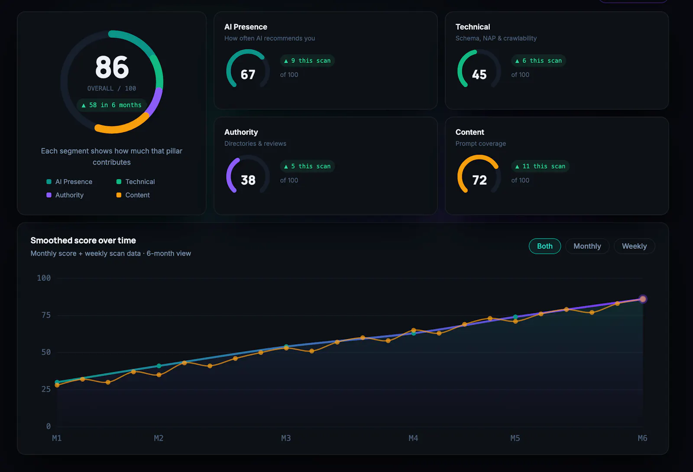Click the '58 in 6 months' badge

[x=112, y=105]
